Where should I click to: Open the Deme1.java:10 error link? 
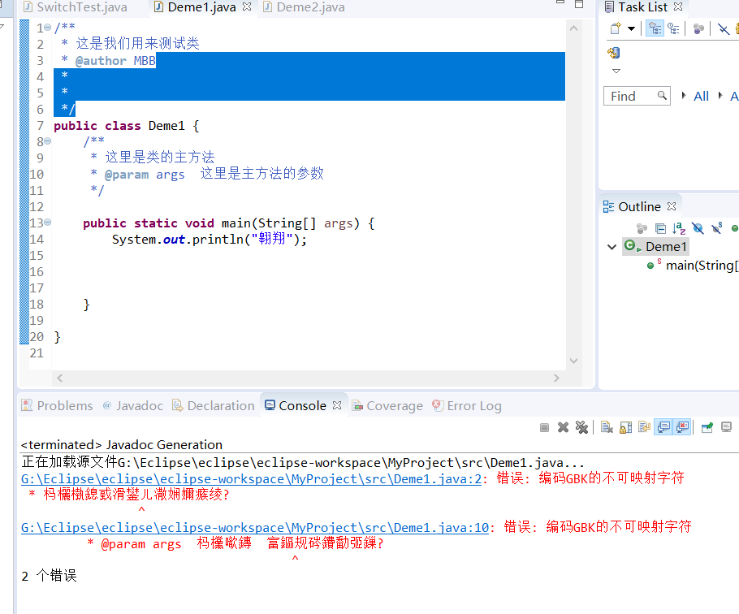click(255, 527)
